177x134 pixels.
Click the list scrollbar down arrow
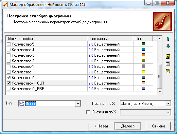pos(160,92)
